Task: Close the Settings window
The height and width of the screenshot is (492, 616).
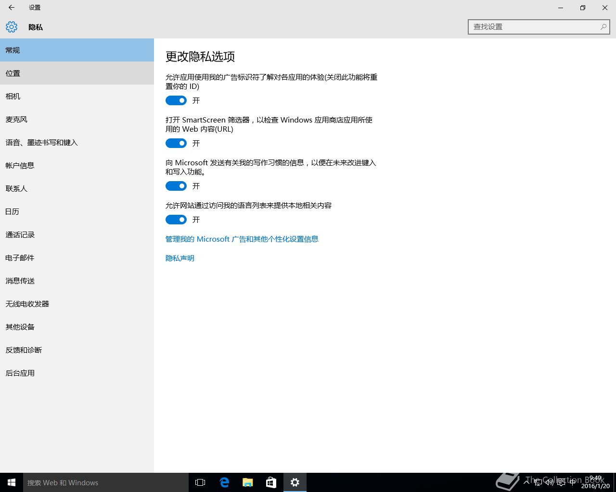Action: [x=605, y=8]
